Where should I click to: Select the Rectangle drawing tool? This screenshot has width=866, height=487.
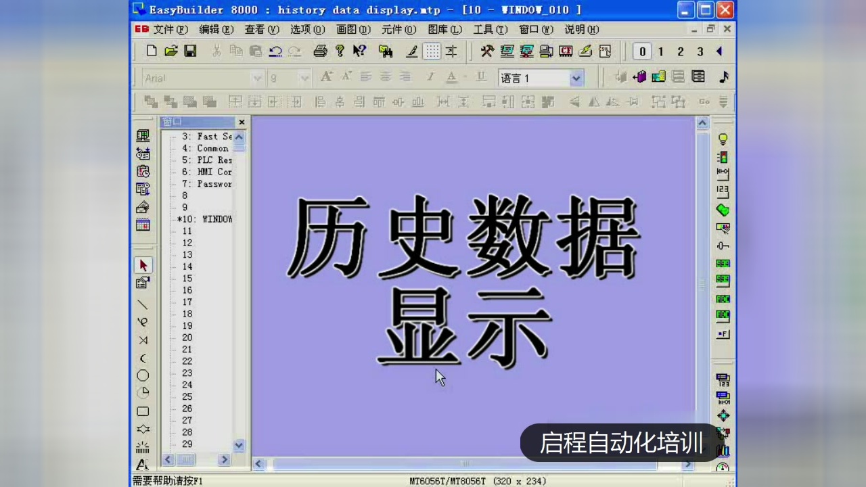[143, 411]
